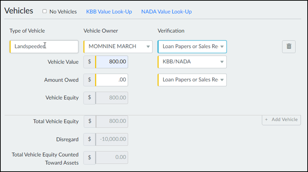Click the Type of Vehicle text field
Viewport: 308px width, 172px height.
[x=44, y=46]
